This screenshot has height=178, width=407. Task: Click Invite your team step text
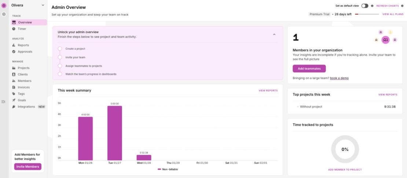tap(75, 57)
